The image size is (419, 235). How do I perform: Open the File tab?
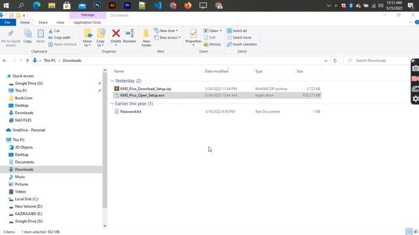[7, 22]
